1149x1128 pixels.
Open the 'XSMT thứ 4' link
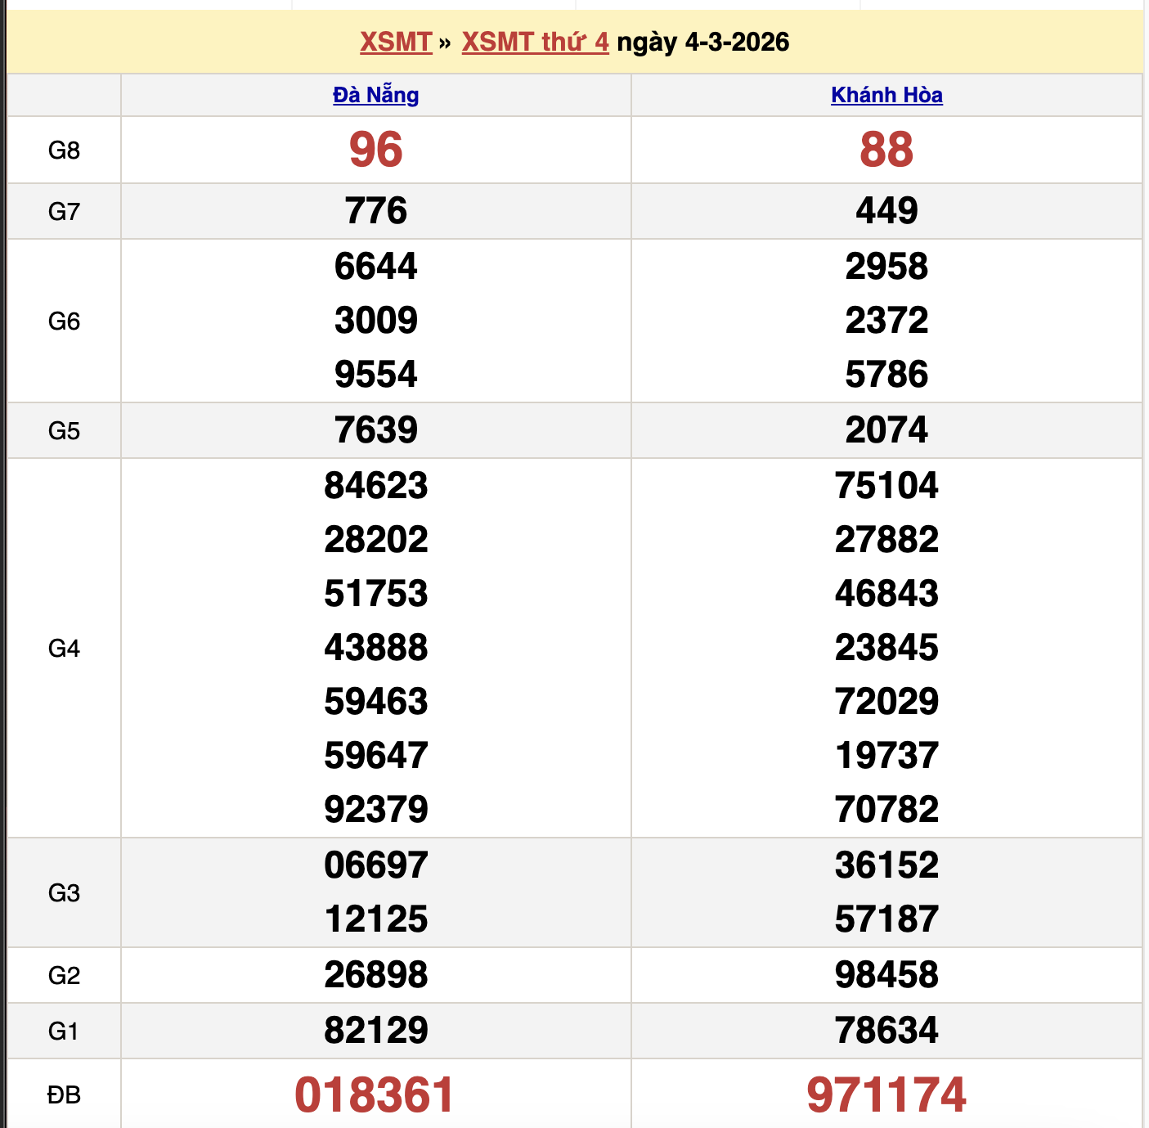[x=535, y=42]
